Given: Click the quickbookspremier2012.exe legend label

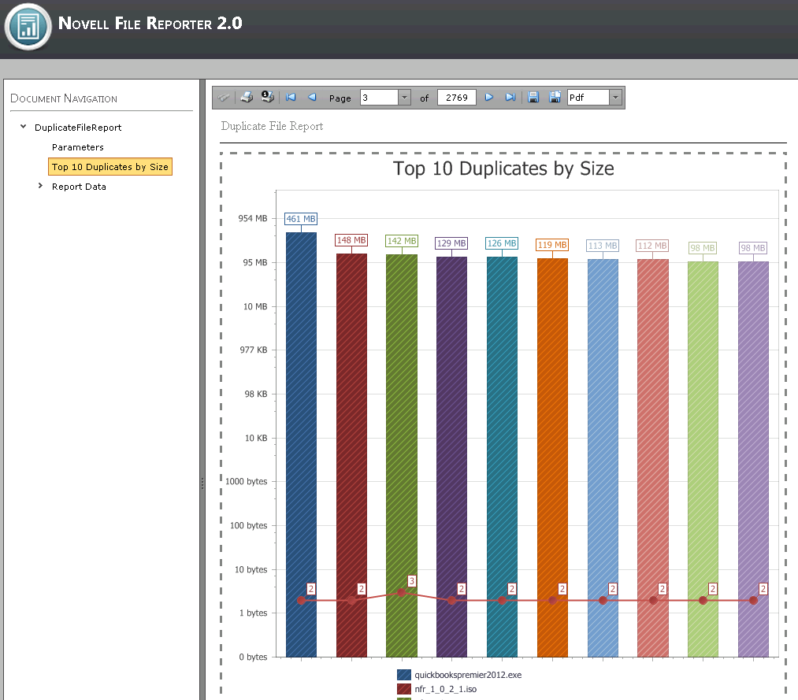Looking at the screenshot, I should pos(468,675).
